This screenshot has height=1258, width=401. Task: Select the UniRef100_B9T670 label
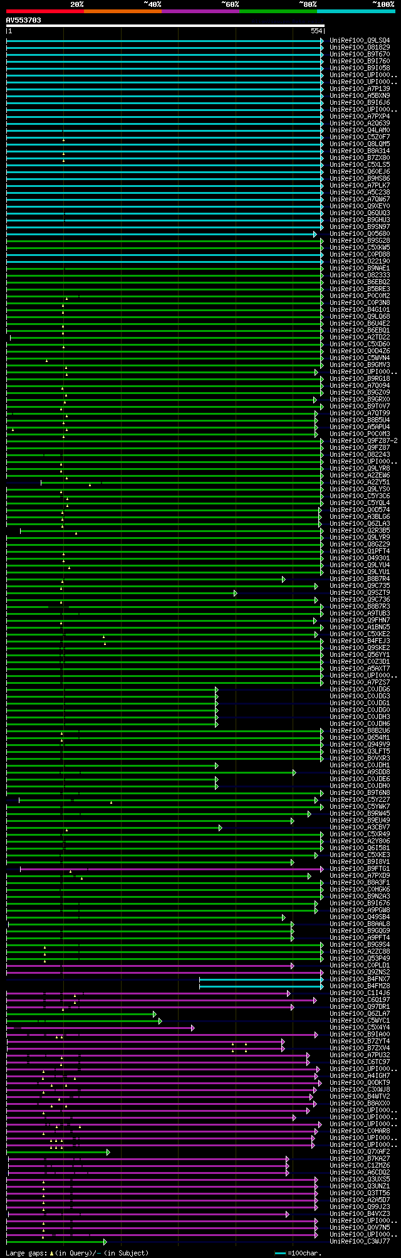pos(360,54)
